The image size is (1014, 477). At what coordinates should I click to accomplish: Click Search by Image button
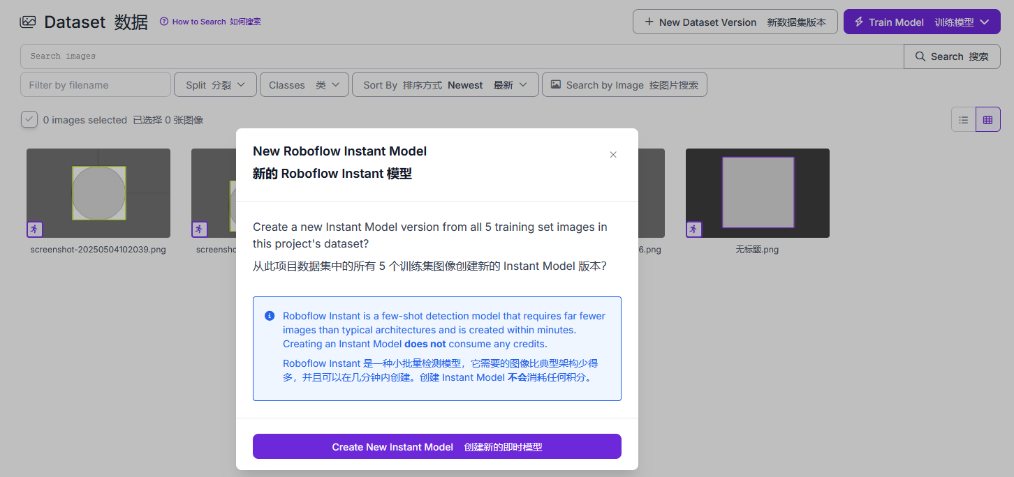point(624,85)
